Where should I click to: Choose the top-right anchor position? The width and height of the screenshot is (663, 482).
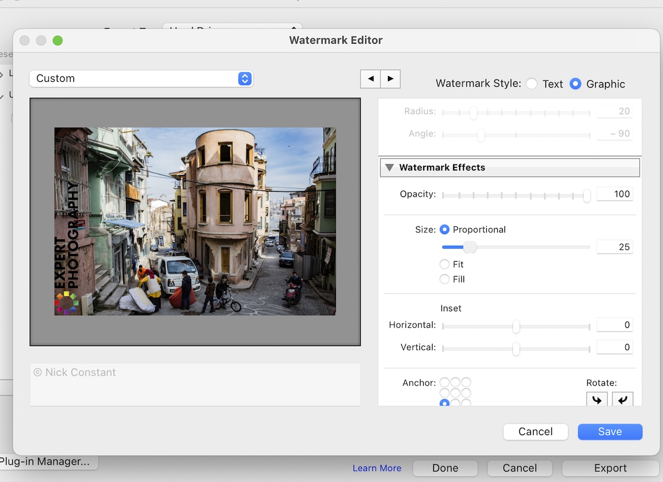[466, 382]
